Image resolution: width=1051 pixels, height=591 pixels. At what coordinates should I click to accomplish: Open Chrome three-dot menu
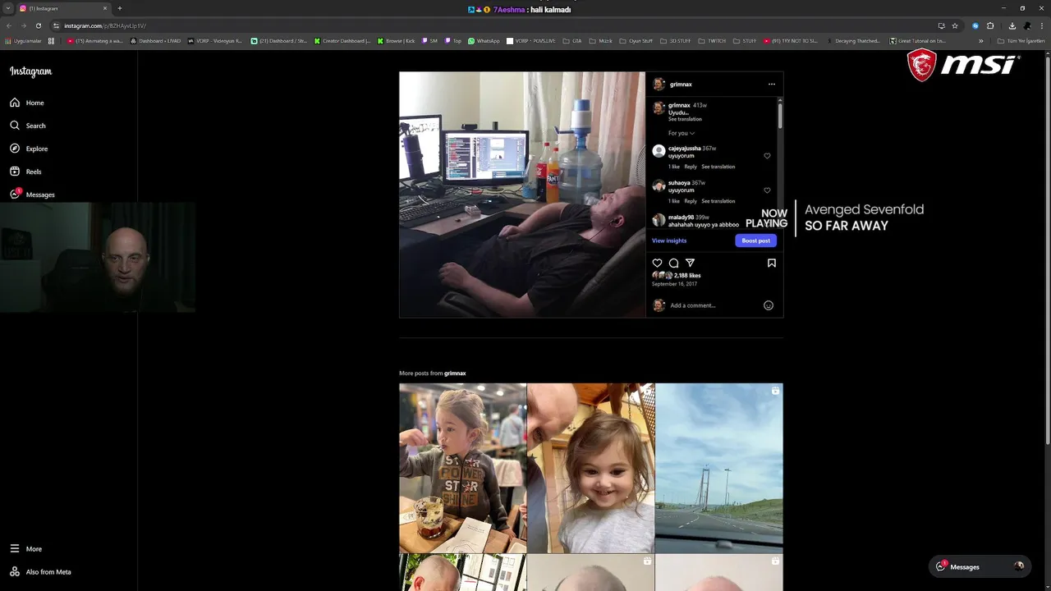pos(1043,25)
